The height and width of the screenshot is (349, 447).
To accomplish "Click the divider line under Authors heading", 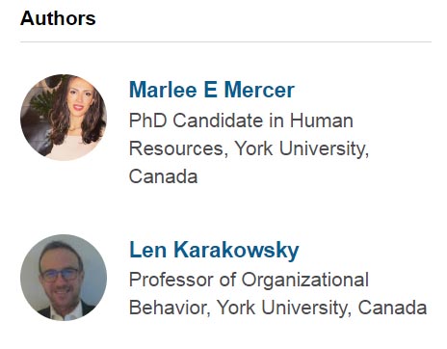I will [x=225, y=41].
